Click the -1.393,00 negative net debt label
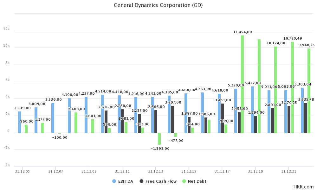This screenshot has width=317, height=190. pos(160,149)
